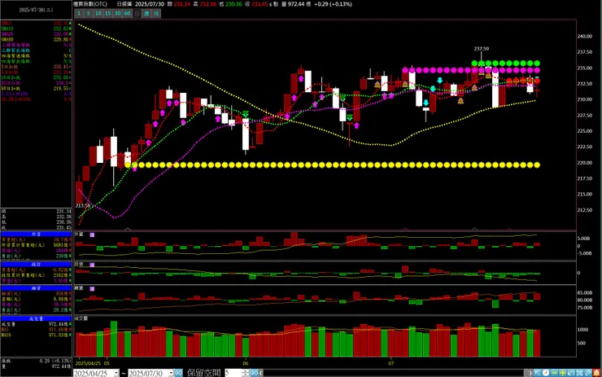Switch to the daily (日) chart tab

coord(137,14)
